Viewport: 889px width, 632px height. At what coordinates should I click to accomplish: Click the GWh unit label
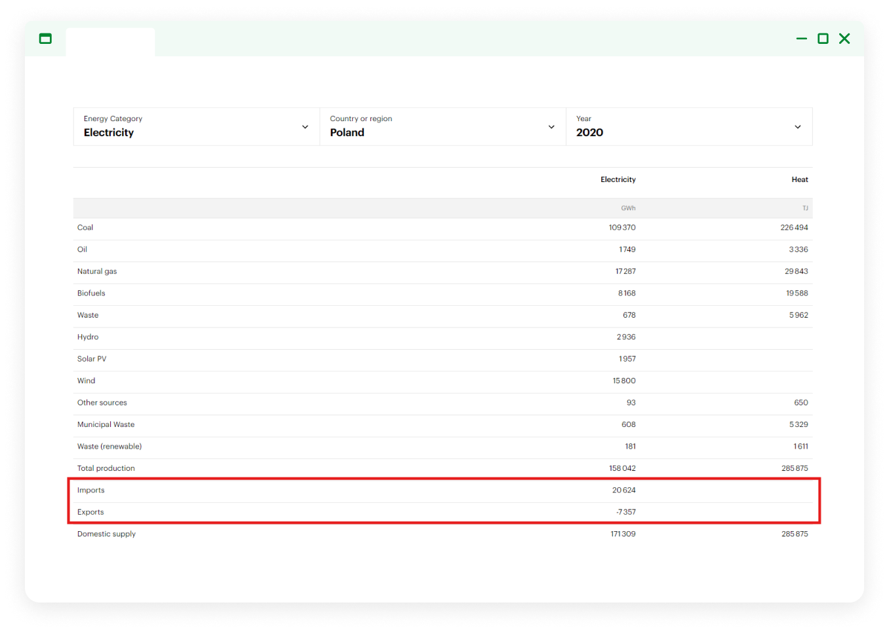point(628,208)
